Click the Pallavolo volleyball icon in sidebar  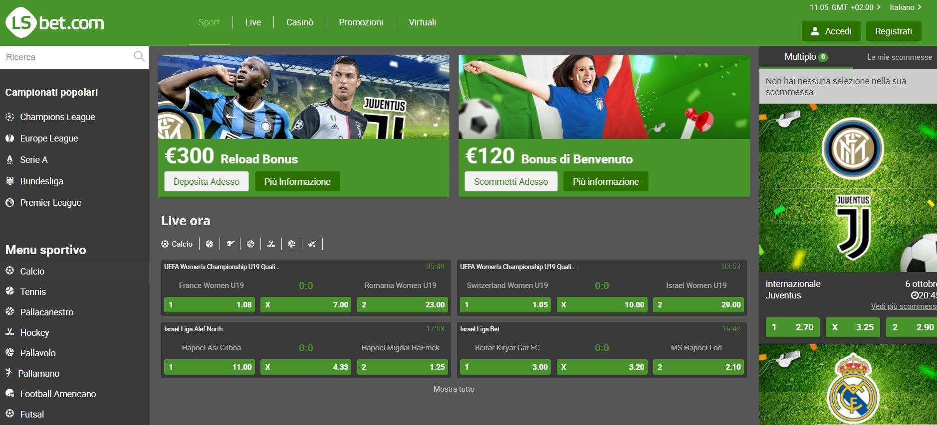(9, 353)
